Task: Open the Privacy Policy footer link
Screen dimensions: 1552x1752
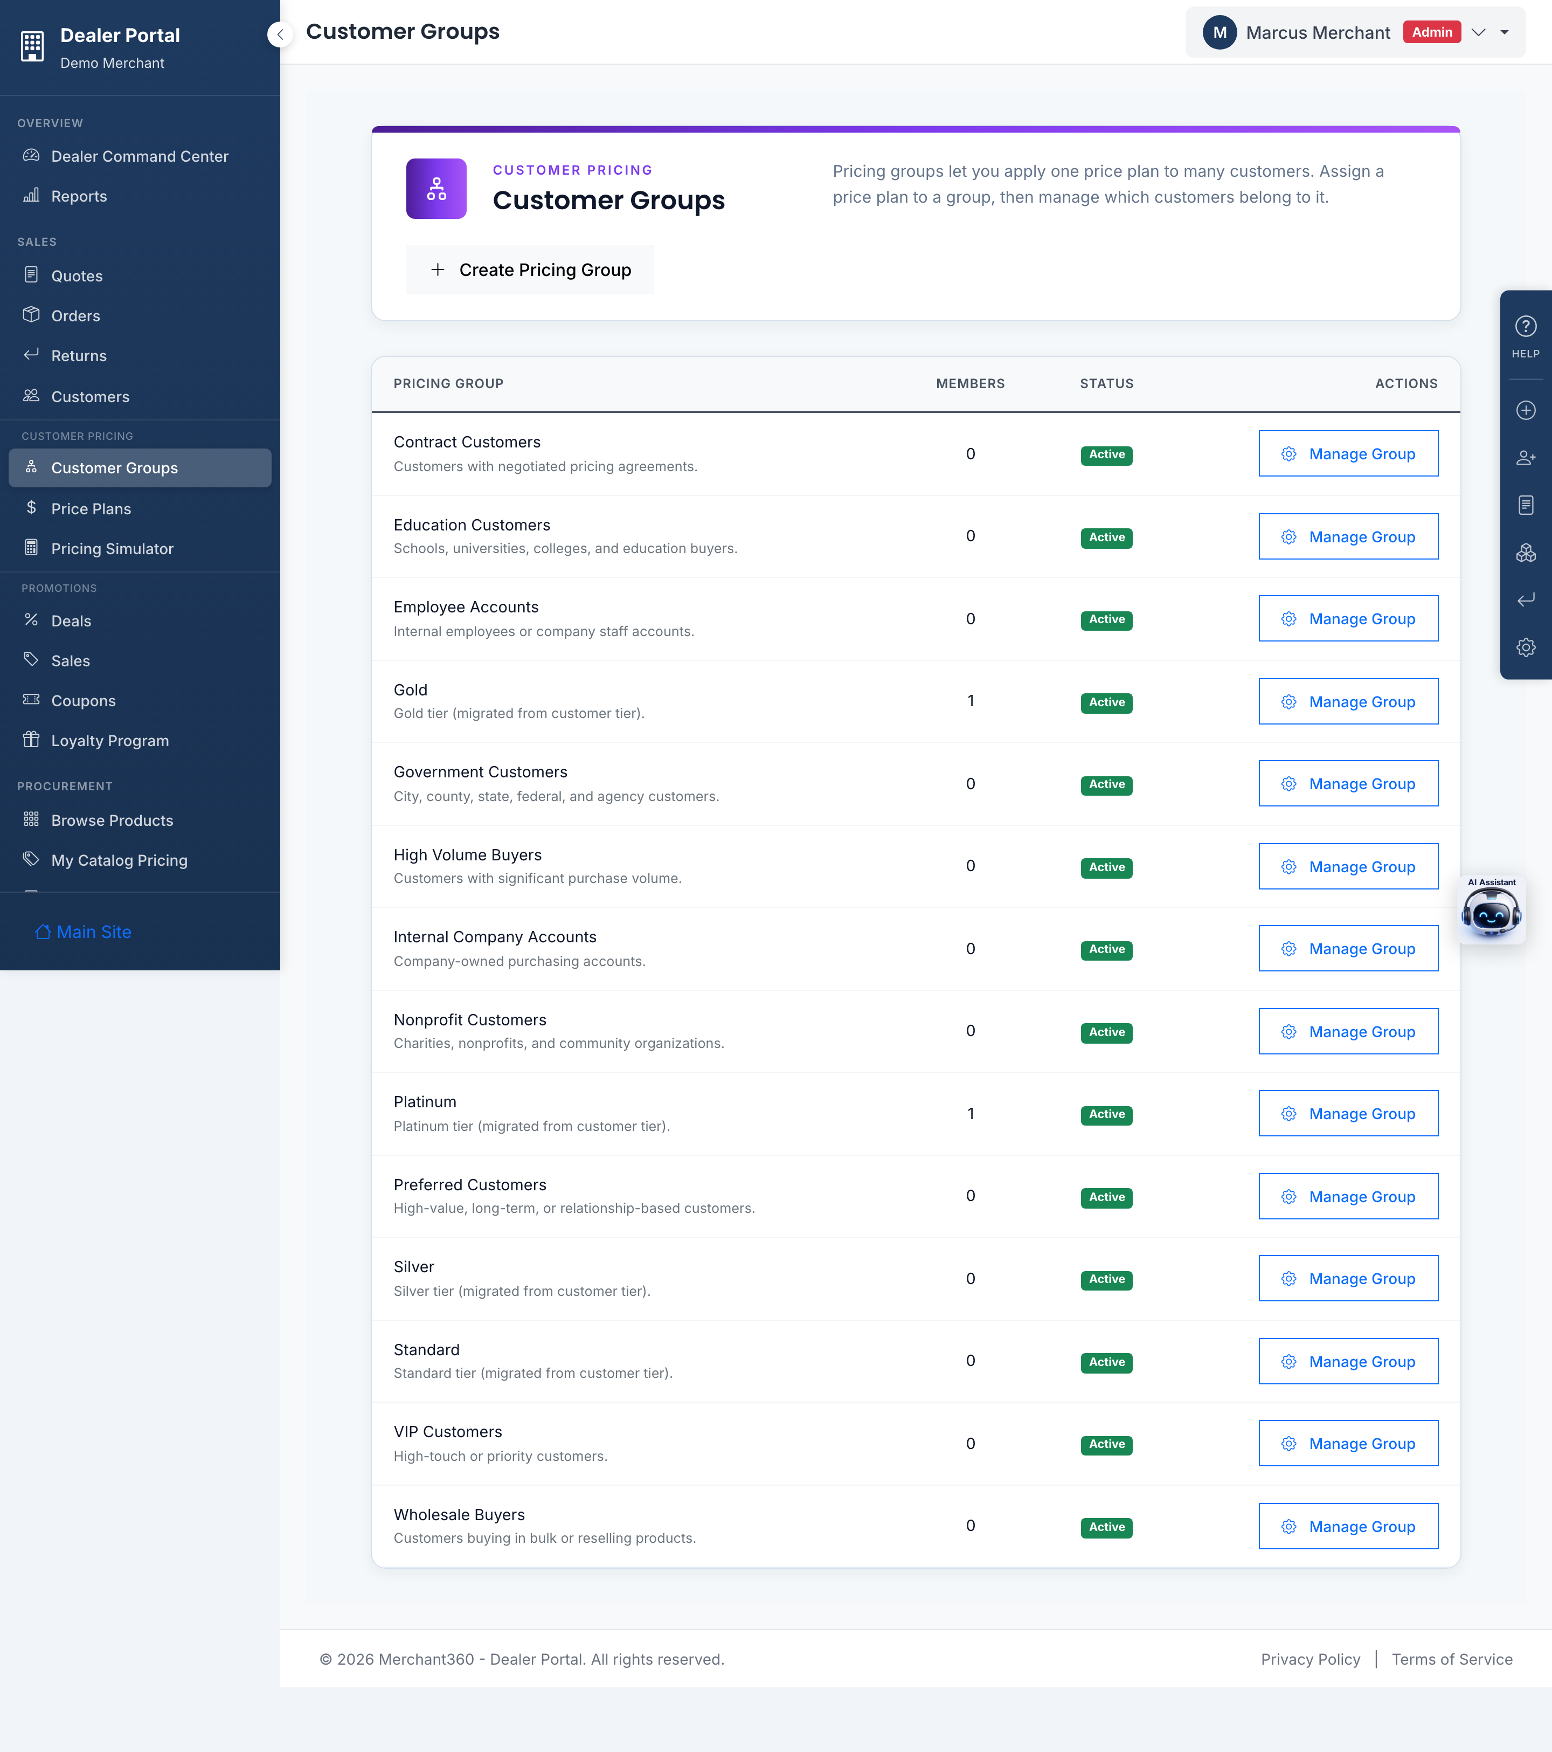Action: (1311, 1659)
